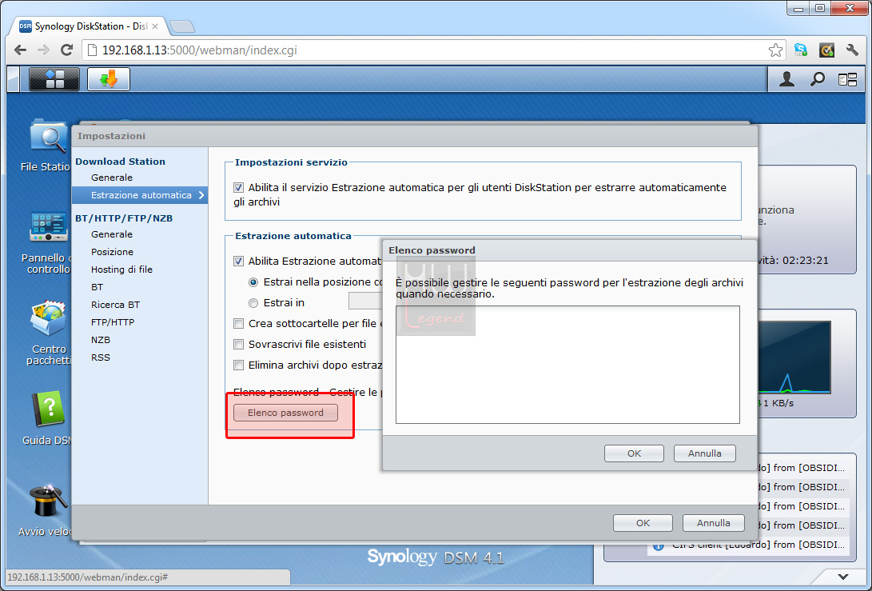Click inside the password list text area
The image size is (872, 591).
pyautogui.click(x=567, y=365)
